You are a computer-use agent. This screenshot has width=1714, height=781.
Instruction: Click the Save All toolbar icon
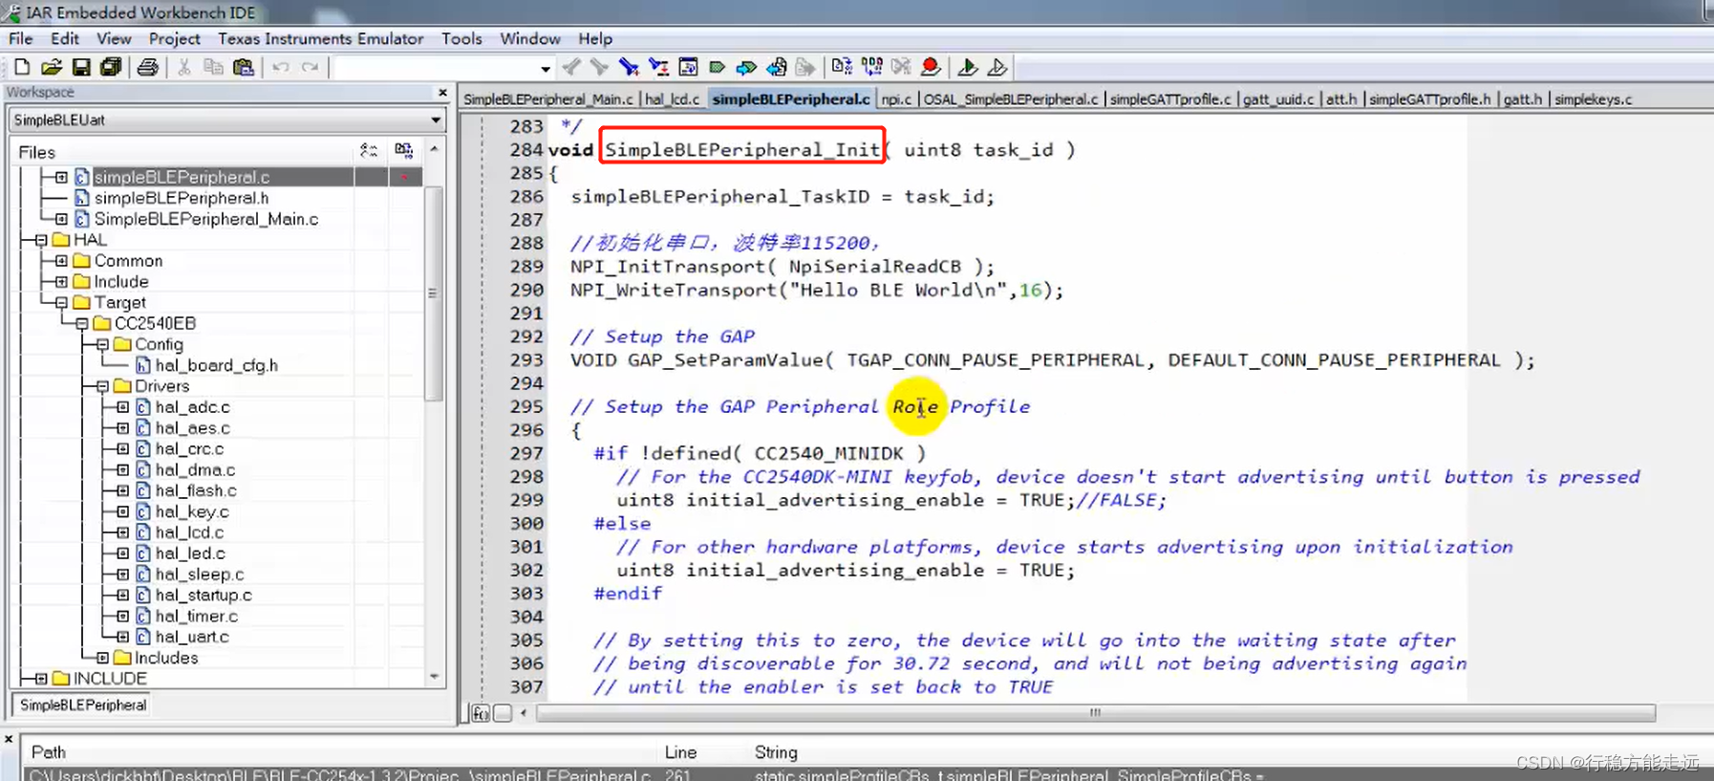111,67
